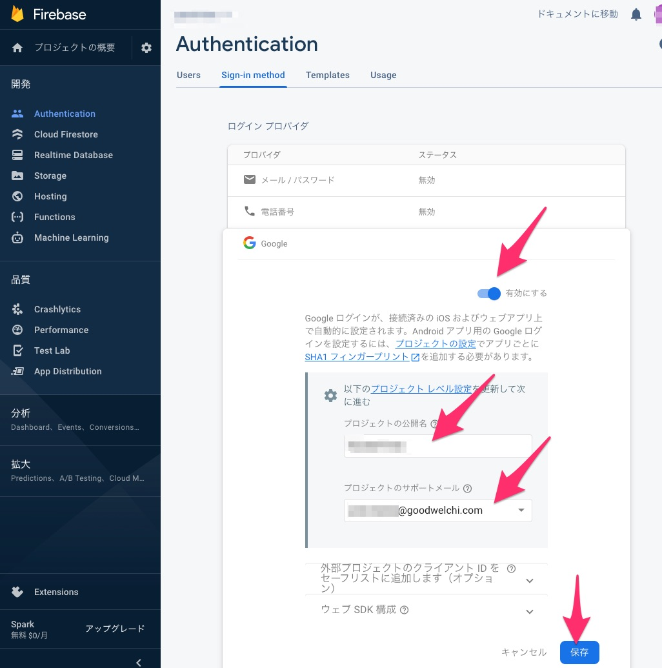Expand ウェブ SDK 構成 section
This screenshot has width=662, height=668.
coord(530,612)
